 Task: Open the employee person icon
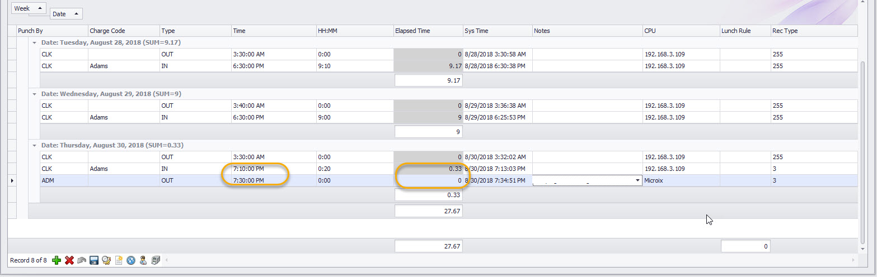coord(143,260)
